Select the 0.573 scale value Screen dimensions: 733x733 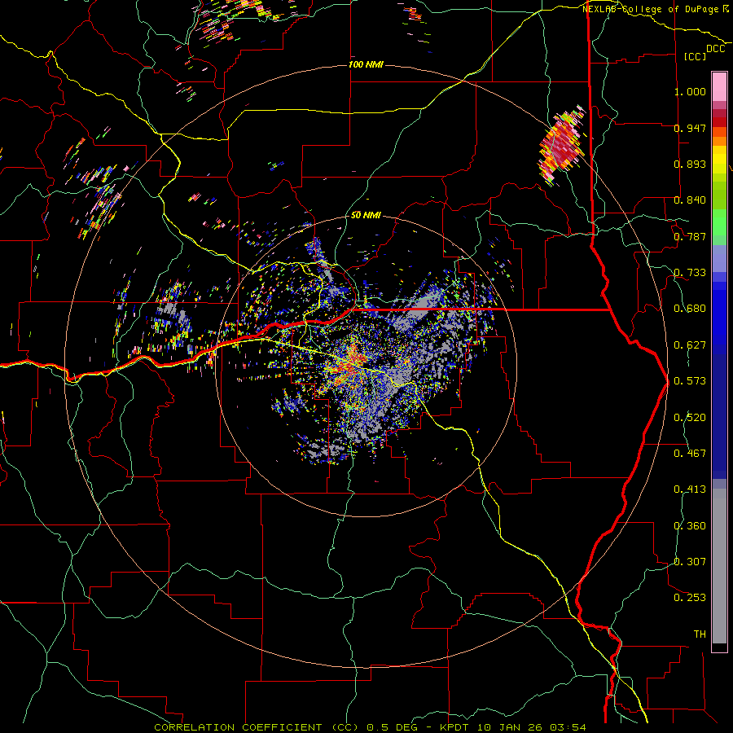[x=690, y=381]
